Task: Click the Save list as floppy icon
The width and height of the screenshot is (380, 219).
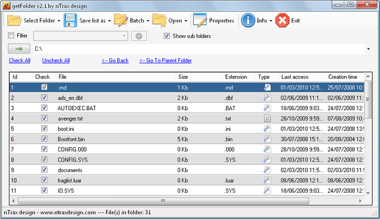Action: point(70,20)
